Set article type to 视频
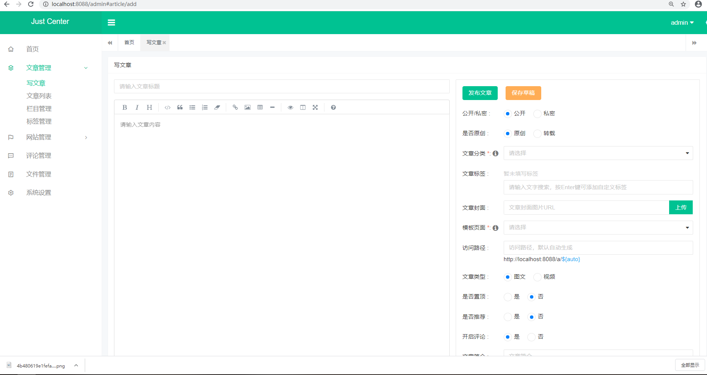Image resolution: width=707 pixels, height=375 pixels. (x=537, y=277)
